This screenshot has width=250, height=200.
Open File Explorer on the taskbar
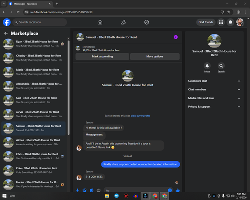(x=107, y=196)
